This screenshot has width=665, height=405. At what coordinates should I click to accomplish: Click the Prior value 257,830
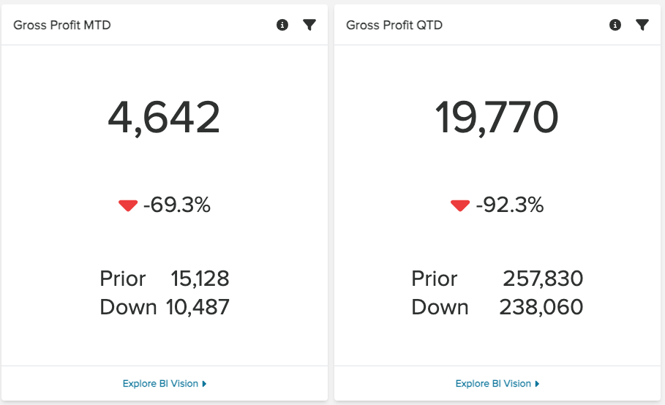click(x=543, y=279)
